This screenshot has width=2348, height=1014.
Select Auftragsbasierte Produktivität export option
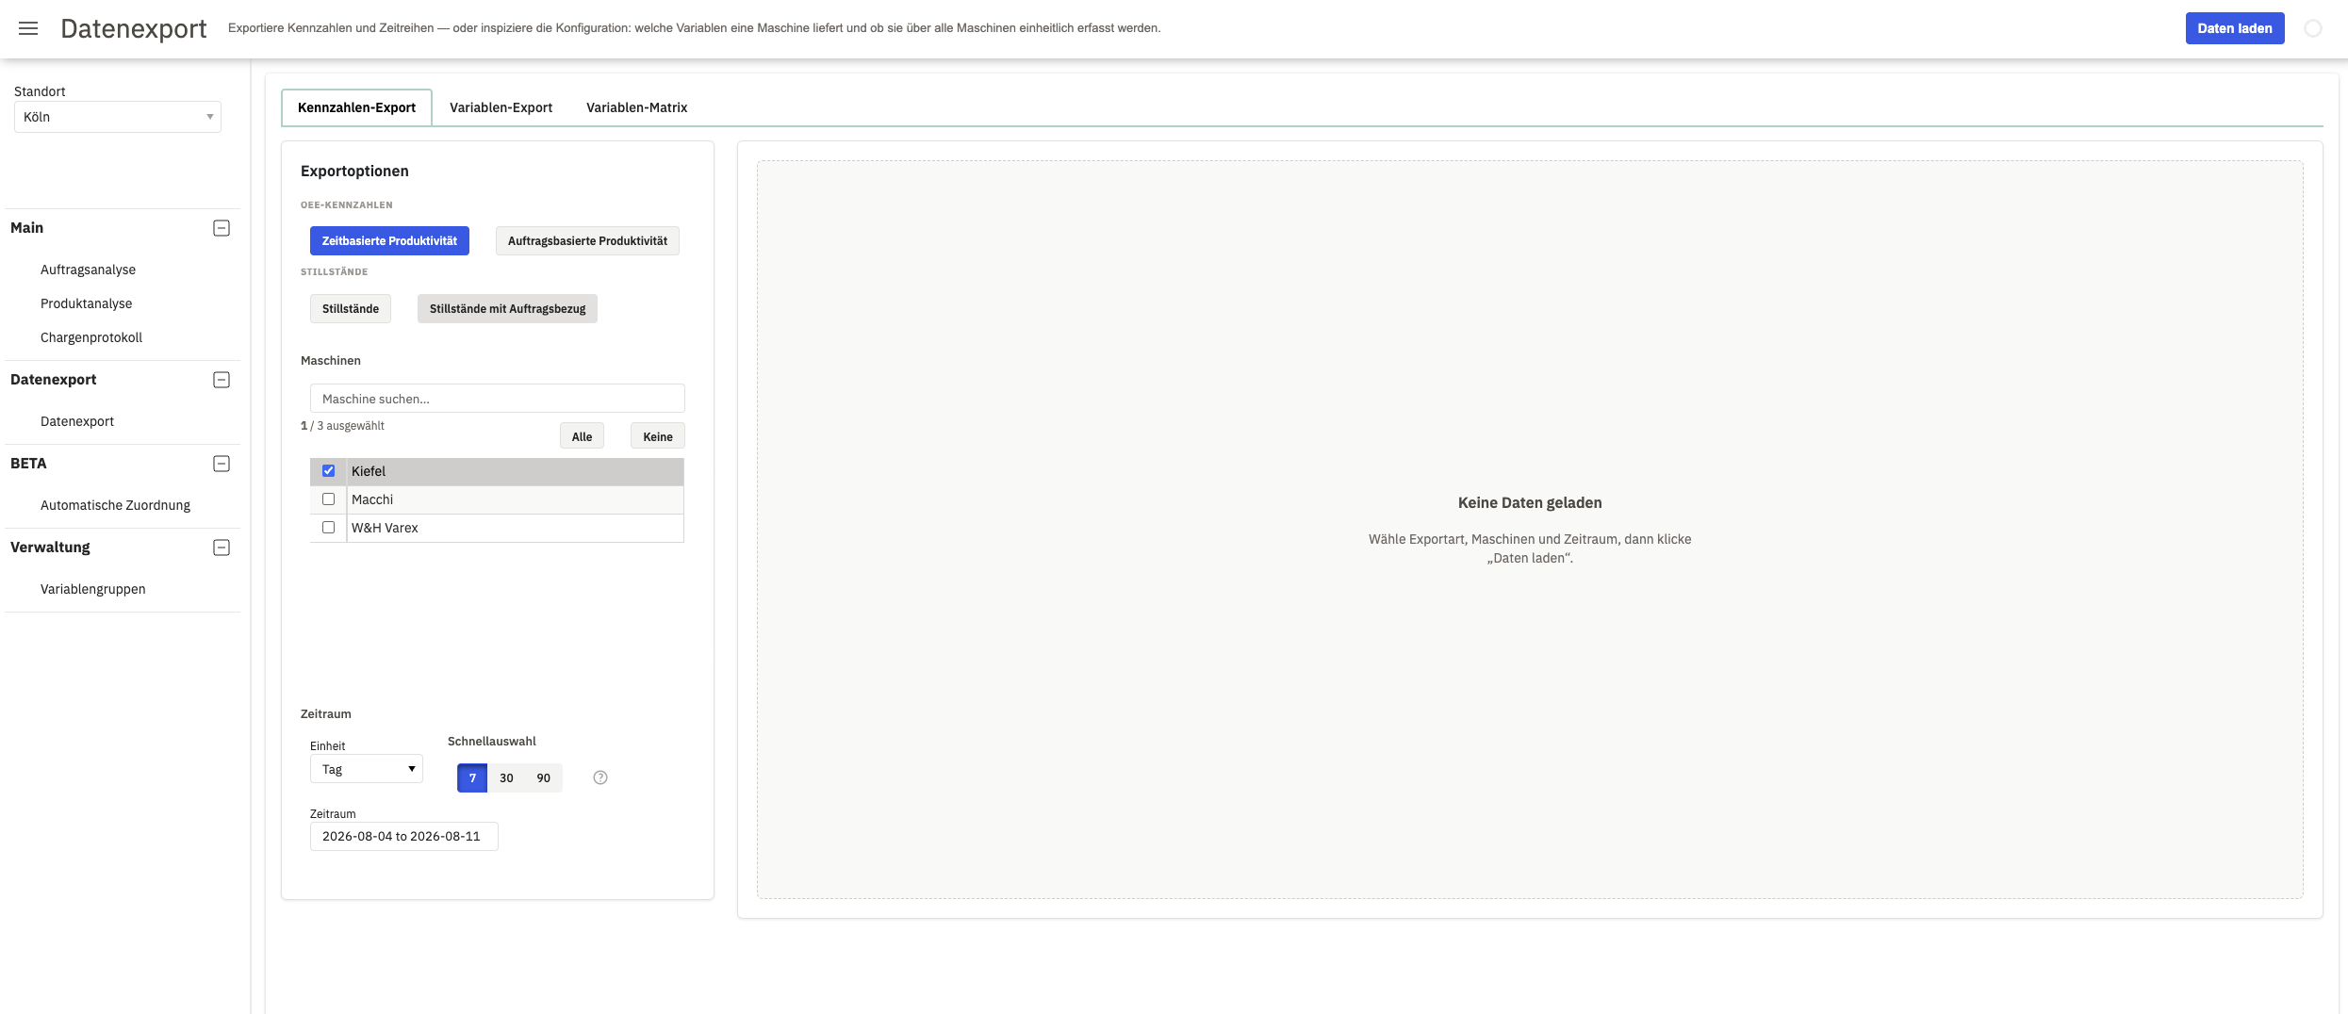pos(587,241)
